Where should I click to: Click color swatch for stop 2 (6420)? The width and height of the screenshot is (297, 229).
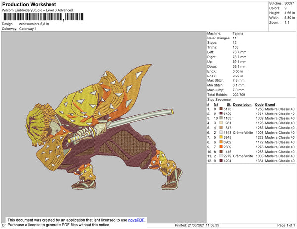click(x=221, y=114)
